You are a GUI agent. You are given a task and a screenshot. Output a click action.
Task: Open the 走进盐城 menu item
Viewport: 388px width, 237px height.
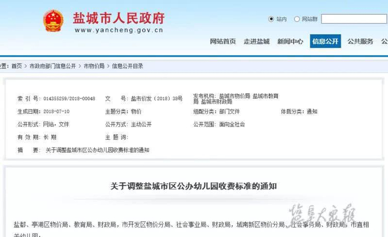point(257,41)
